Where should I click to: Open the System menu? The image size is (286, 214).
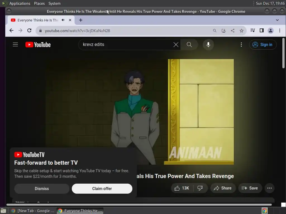point(54,3)
